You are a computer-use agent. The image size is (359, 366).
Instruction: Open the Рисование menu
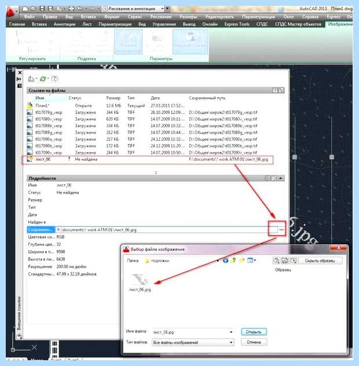[161, 17]
